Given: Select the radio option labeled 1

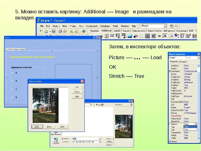Looking at the screenshot, I should pyautogui.click(x=12, y=89).
